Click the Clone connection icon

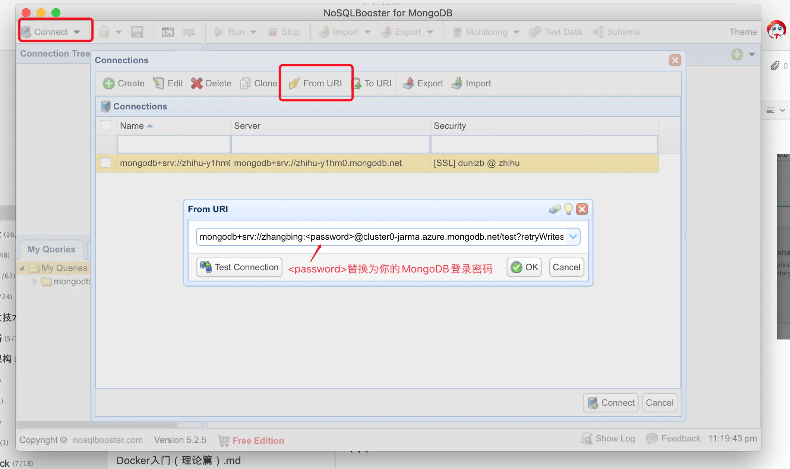pyautogui.click(x=245, y=83)
